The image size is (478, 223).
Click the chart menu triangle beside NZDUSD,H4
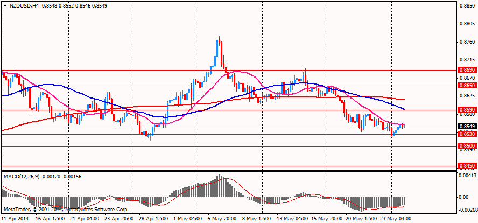click(x=5, y=6)
